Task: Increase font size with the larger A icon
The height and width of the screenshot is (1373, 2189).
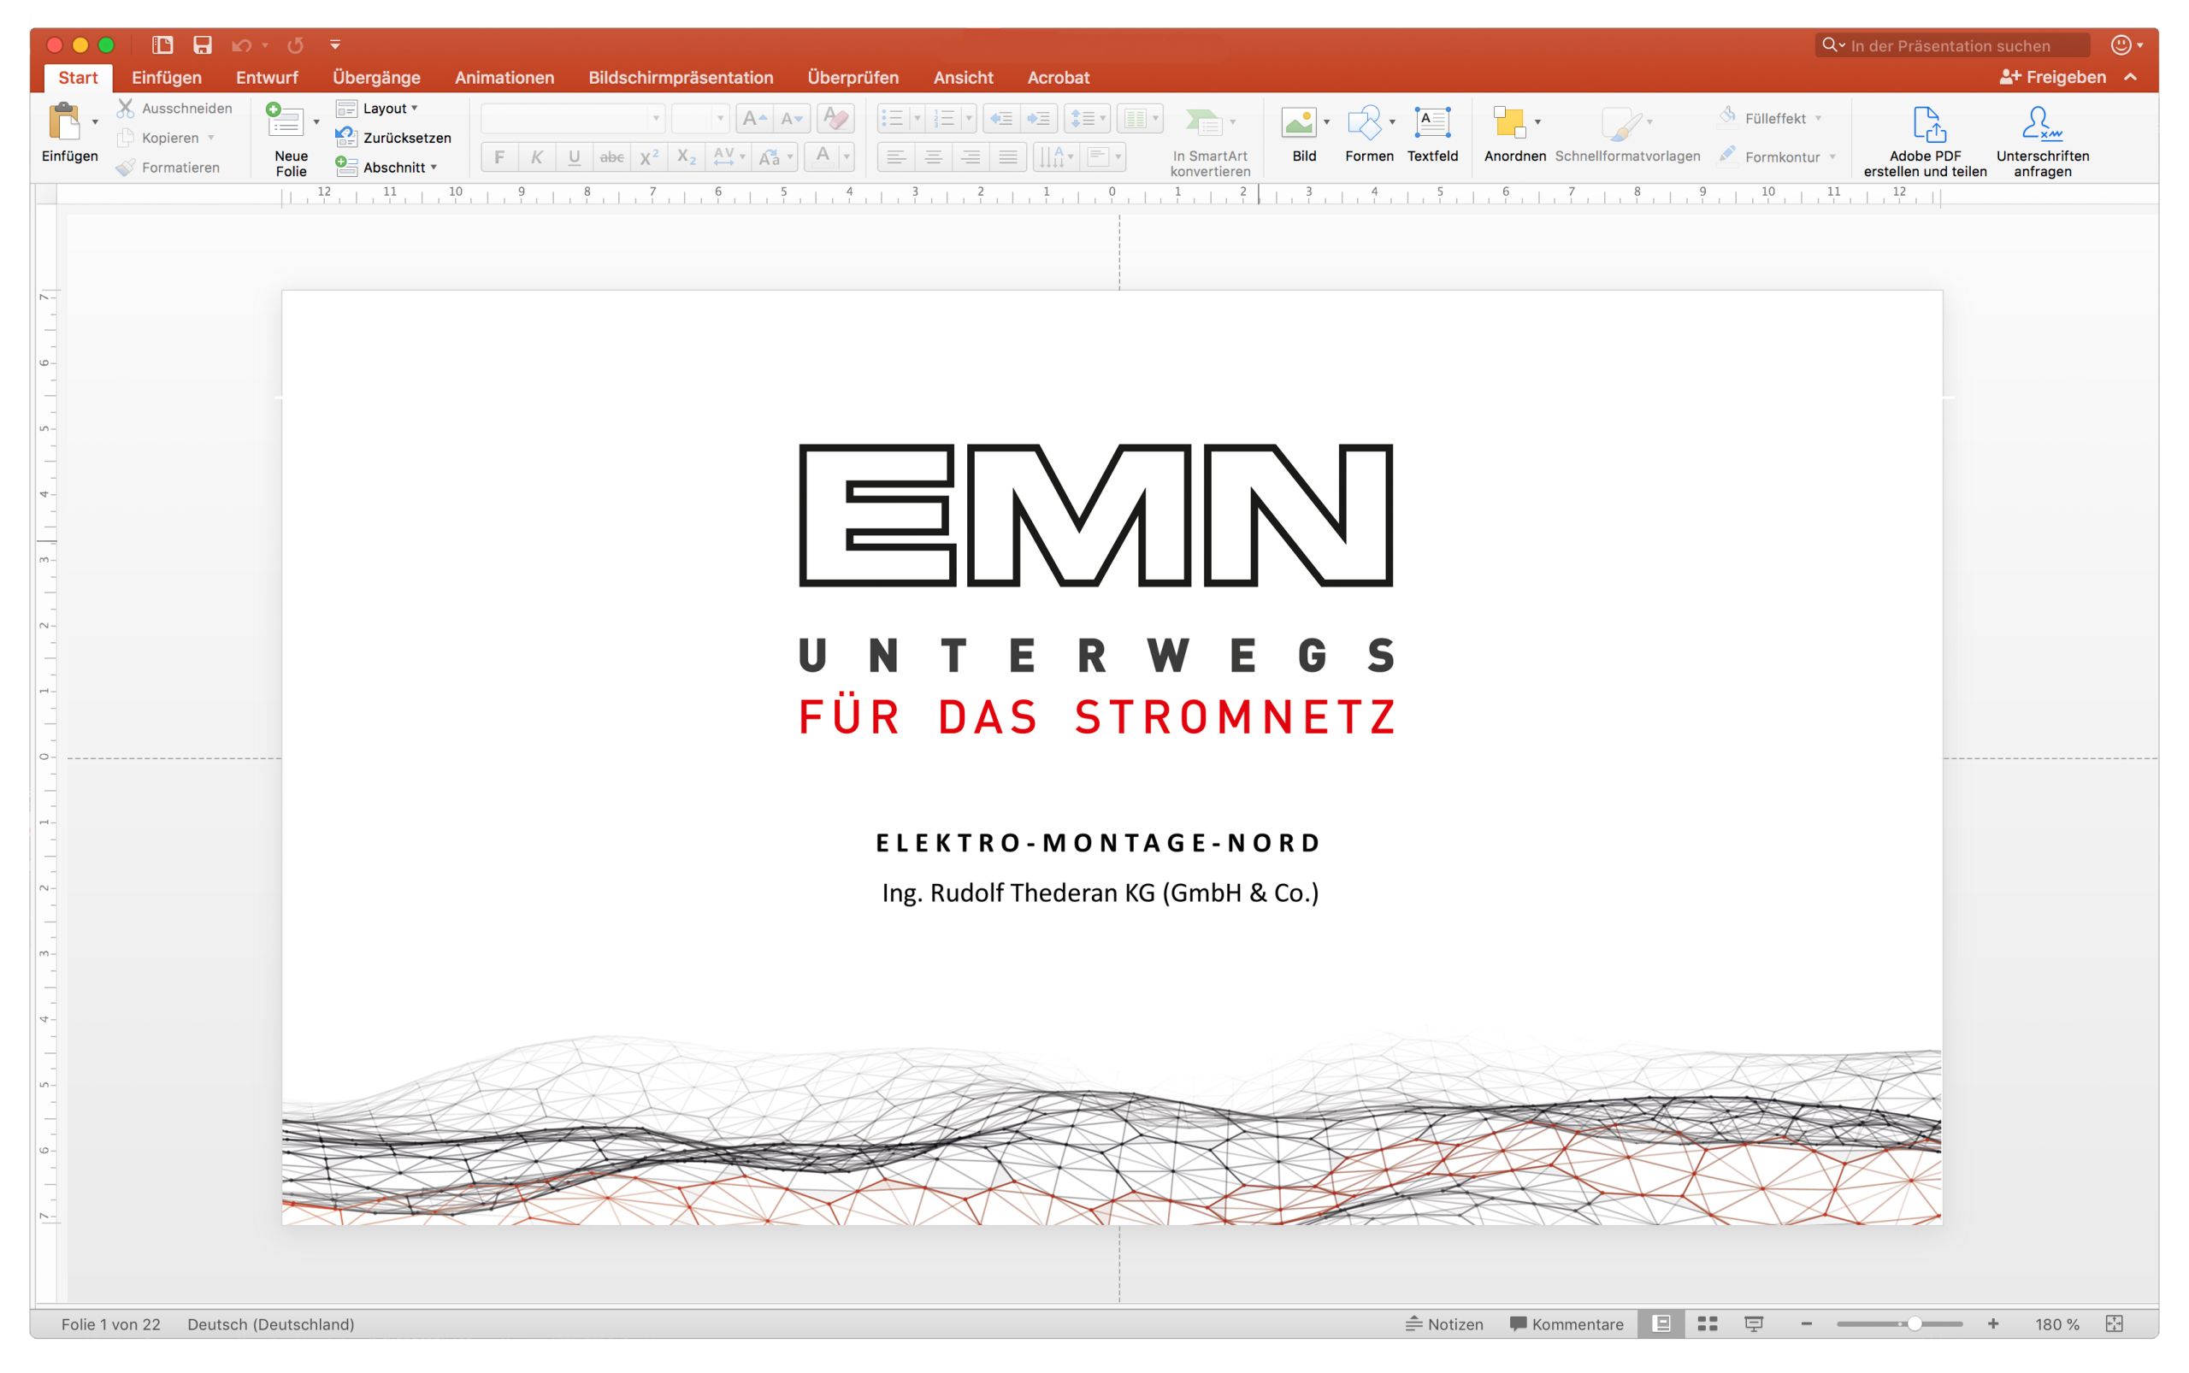Action: coord(754,118)
